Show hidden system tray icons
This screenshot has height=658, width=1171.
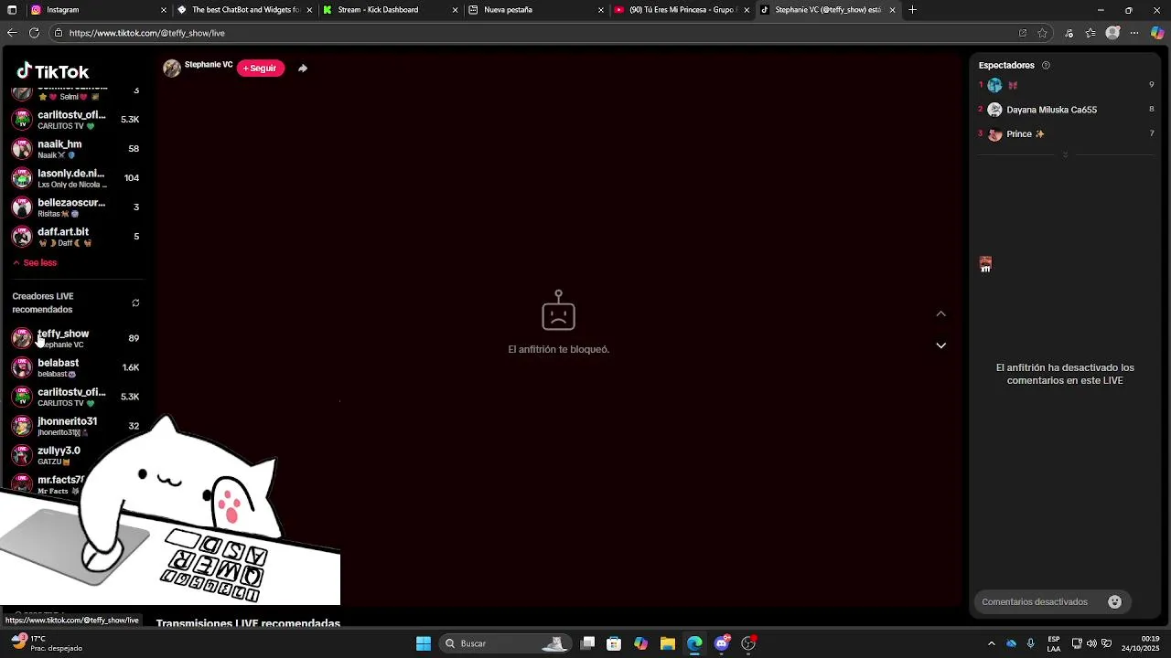[992, 643]
